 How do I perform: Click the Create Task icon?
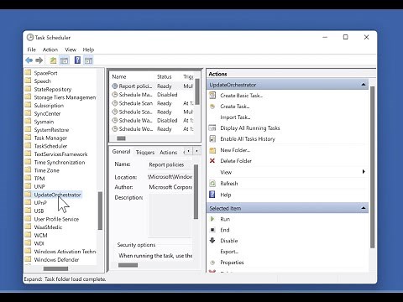point(212,107)
